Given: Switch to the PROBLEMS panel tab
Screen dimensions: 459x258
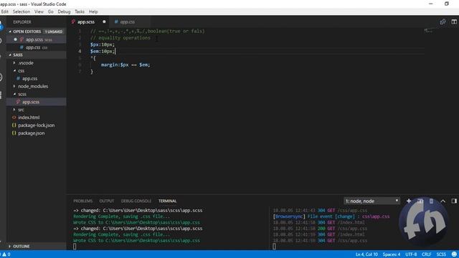Looking at the screenshot, I should (x=83, y=201).
